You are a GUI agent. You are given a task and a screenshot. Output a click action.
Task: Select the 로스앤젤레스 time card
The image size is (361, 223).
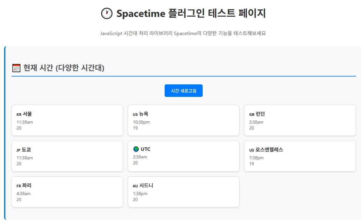pyautogui.click(x=300, y=156)
